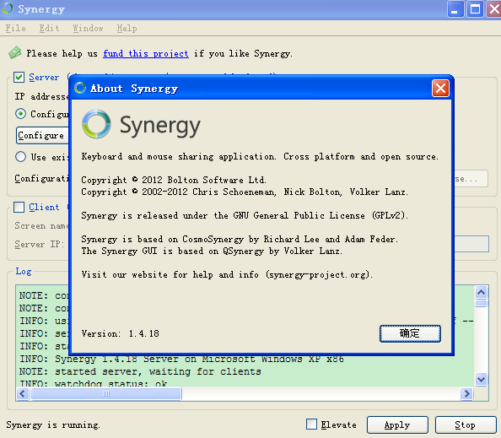Select the Configure interactively radio button
Viewport: 501px width, 438px height.
click(20, 113)
